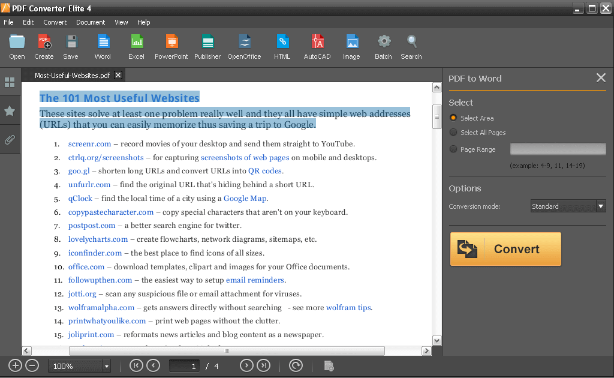Click the document's scroll up arrow
This screenshot has width=614, height=378.
click(x=437, y=88)
